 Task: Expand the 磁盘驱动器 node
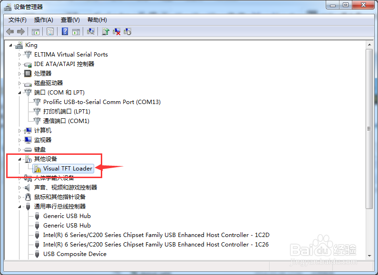(19, 83)
